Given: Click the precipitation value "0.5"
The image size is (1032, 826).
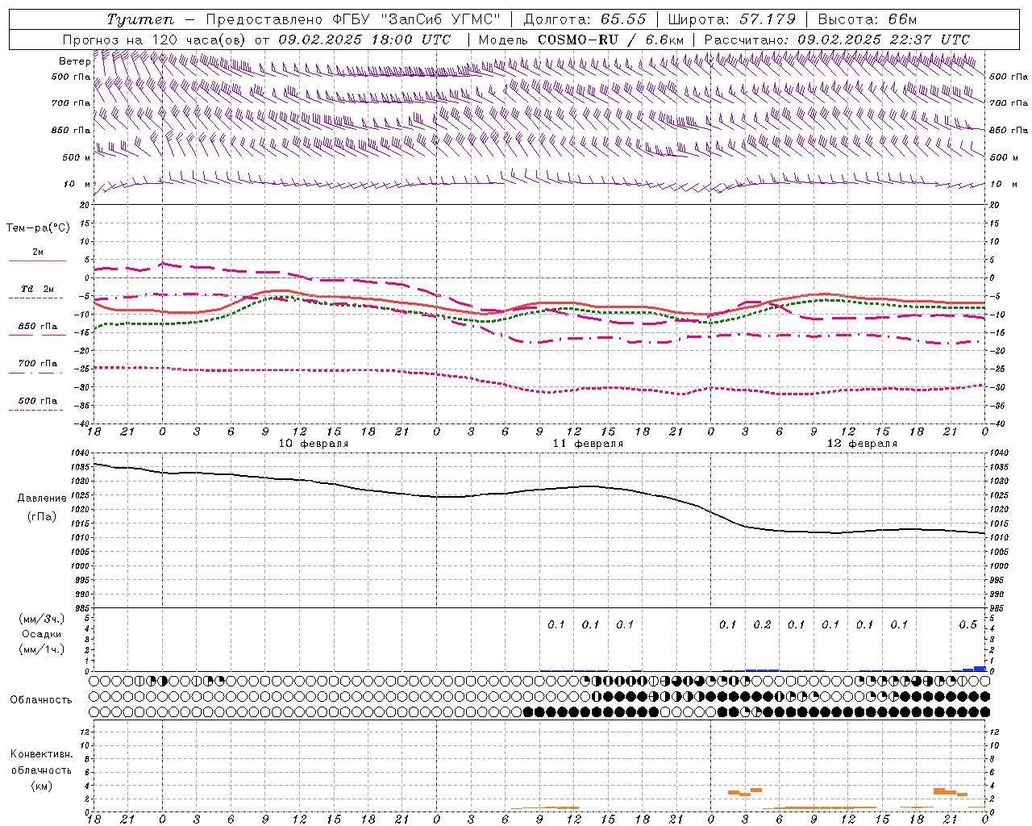Looking at the screenshot, I should tap(967, 624).
